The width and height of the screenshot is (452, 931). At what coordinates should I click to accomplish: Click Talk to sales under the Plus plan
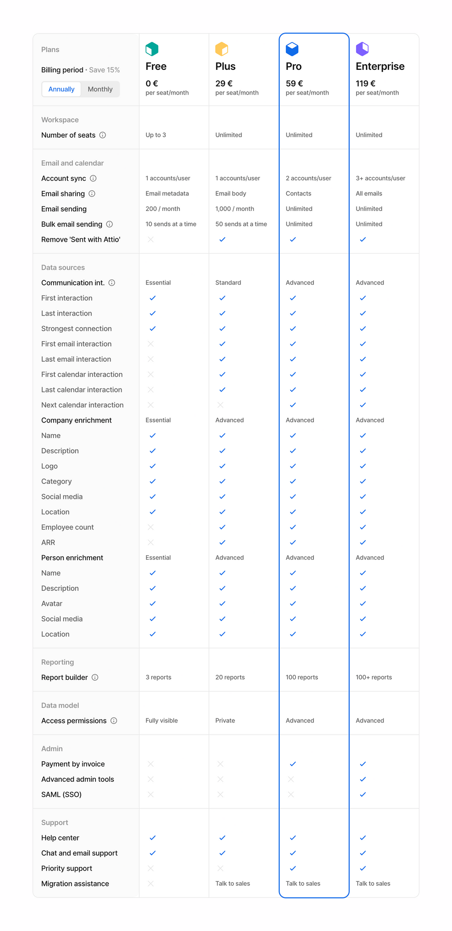click(233, 883)
